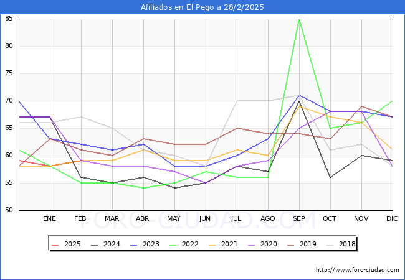Click the ABR month axis label
405x280 pixels.
click(143, 218)
